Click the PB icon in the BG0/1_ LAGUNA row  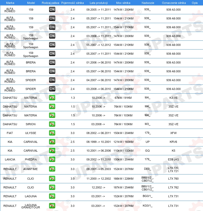52,196
